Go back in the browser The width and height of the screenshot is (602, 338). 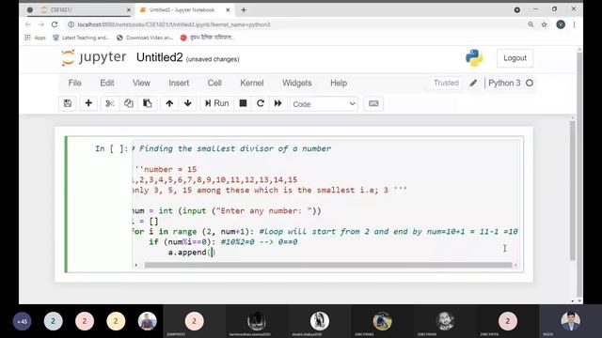click(x=28, y=24)
